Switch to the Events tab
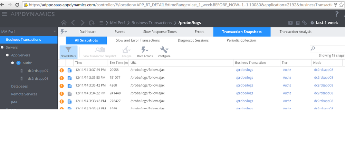 pyautogui.click(x=120, y=32)
